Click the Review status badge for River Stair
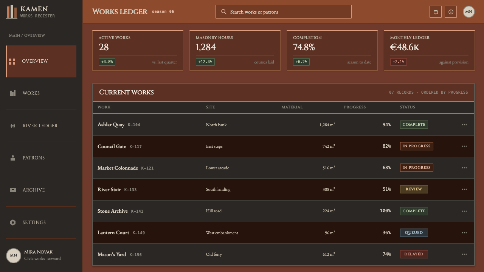Image resolution: width=484 pixels, height=272 pixels. click(x=414, y=189)
